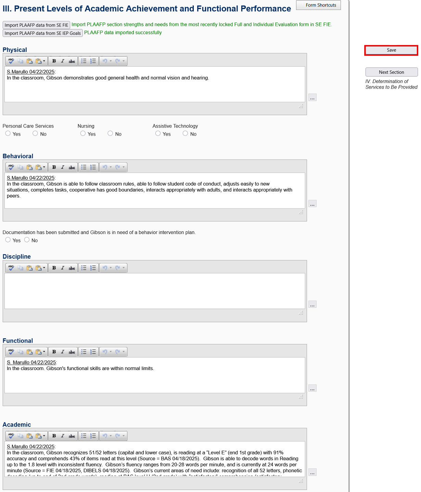The width and height of the screenshot is (421, 492).
Task: Go to Next Section
Action: coord(391,72)
